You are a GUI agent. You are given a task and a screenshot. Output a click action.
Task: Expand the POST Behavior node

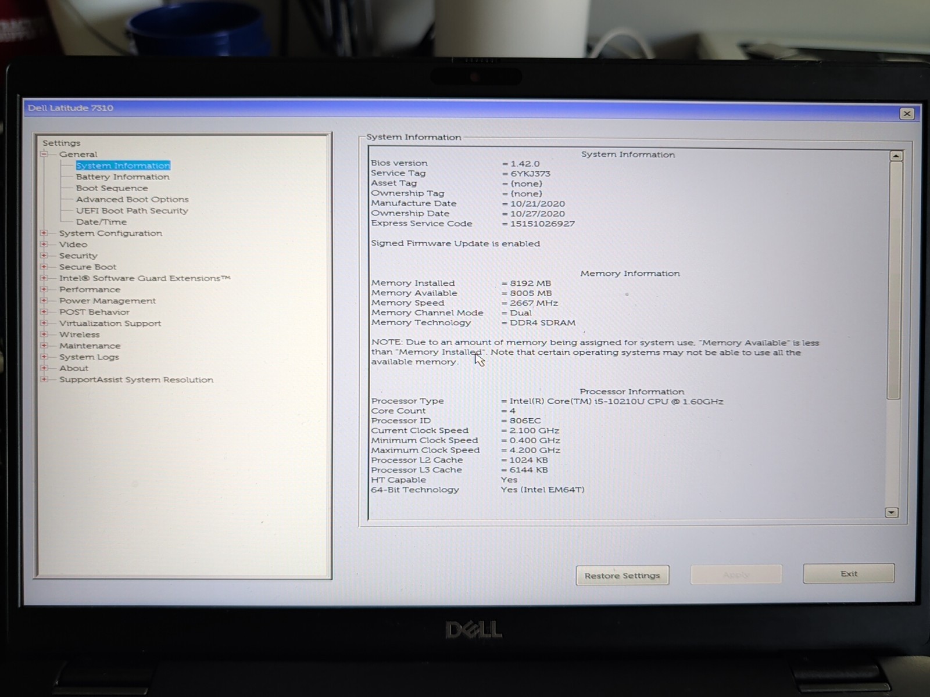pyautogui.click(x=44, y=312)
